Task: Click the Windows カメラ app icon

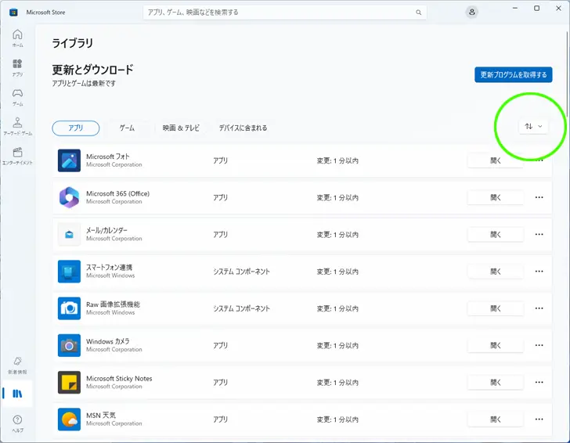Action: coord(69,345)
